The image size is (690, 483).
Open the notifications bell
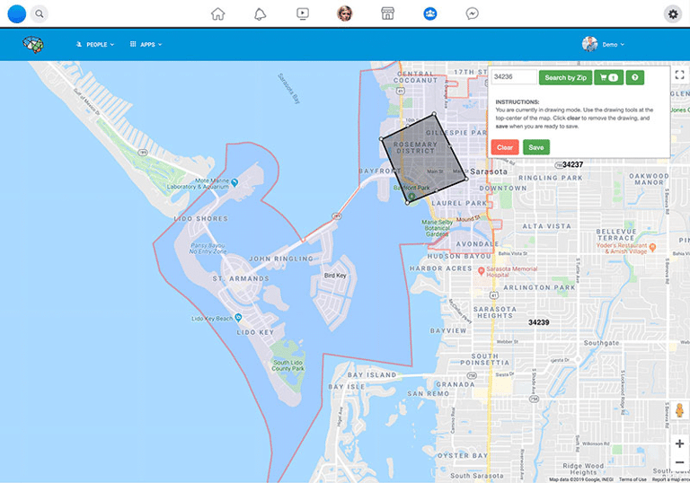[x=260, y=13]
